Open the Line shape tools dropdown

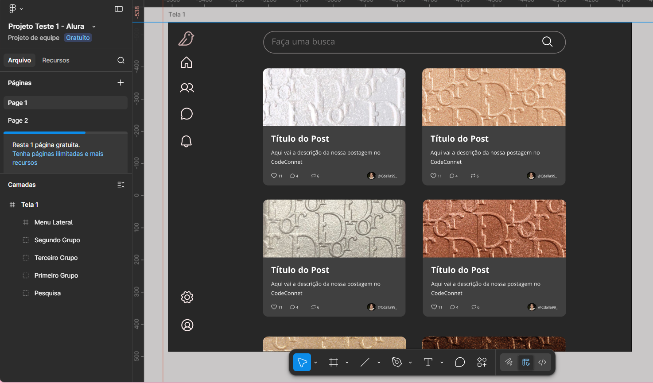click(379, 363)
